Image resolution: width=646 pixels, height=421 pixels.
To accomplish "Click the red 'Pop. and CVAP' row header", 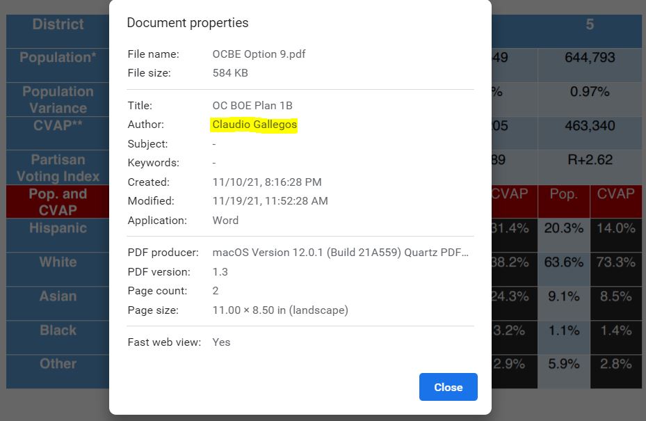I will tap(58, 202).
